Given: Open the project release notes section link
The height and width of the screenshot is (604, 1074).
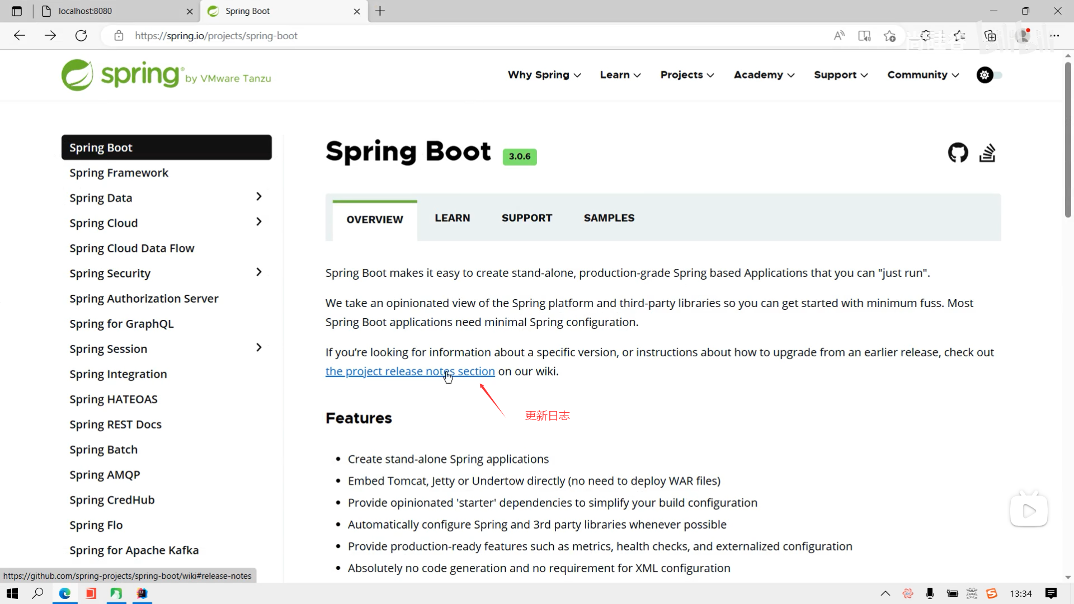Looking at the screenshot, I should [409, 371].
